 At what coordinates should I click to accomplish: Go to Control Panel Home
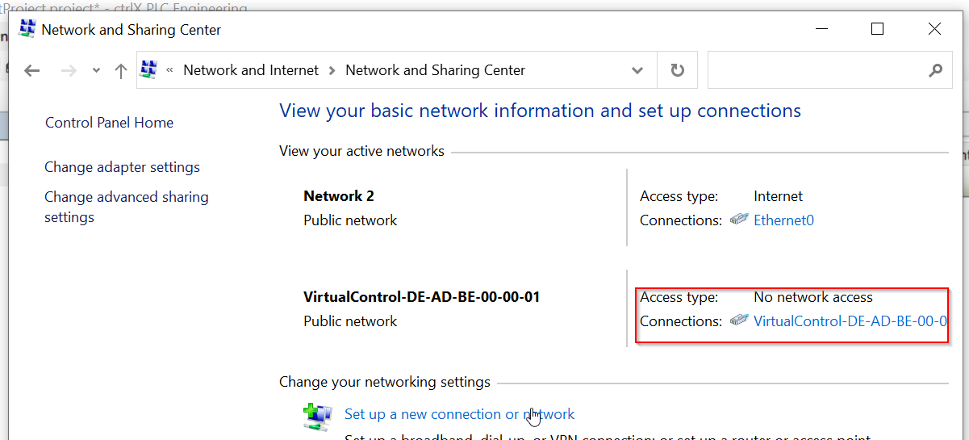[x=109, y=123]
